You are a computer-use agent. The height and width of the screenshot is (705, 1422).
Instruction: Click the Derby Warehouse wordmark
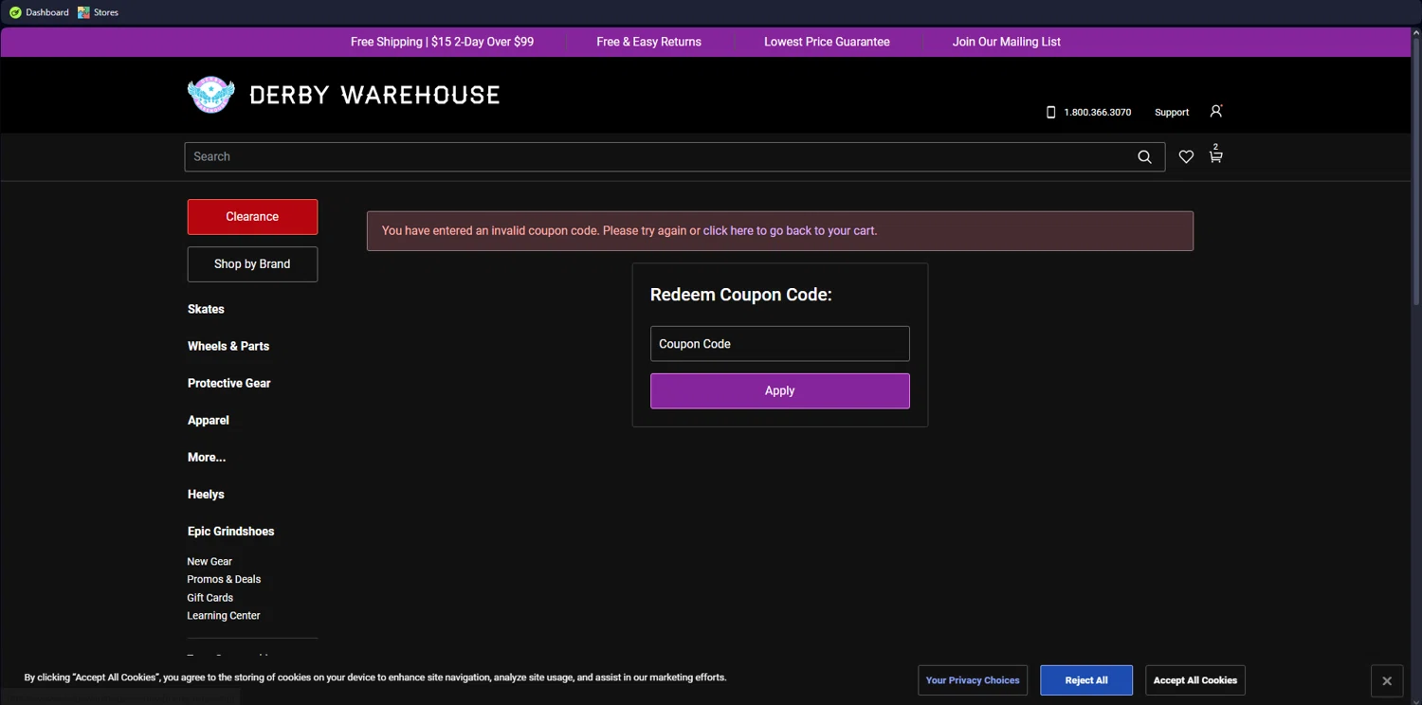[x=374, y=95]
